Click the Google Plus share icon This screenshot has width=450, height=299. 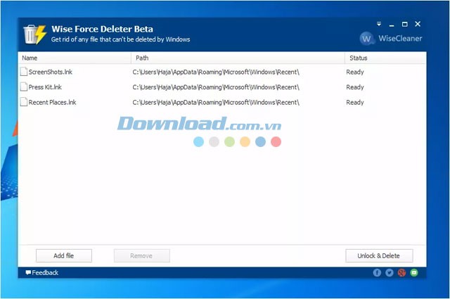tap(401, 272)
